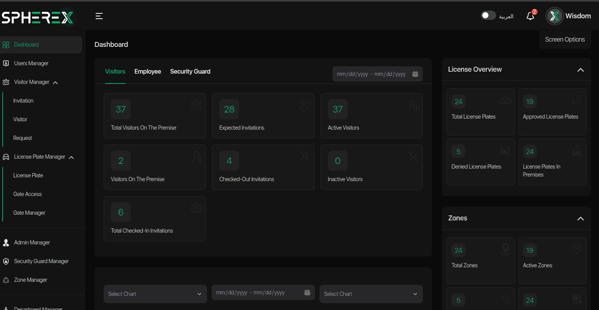Collapse the Visitor Manager submenu
The image size is (599, 310).
[x=55, y=82]
